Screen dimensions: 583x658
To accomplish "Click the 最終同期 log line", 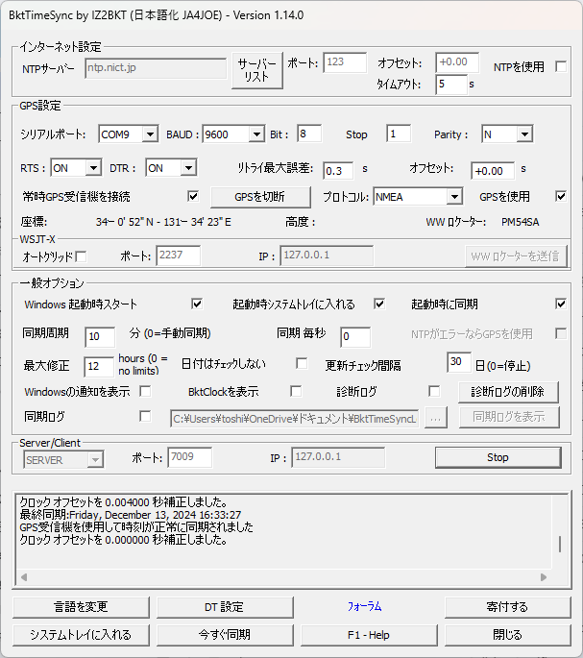I will [x=131, y=515].
